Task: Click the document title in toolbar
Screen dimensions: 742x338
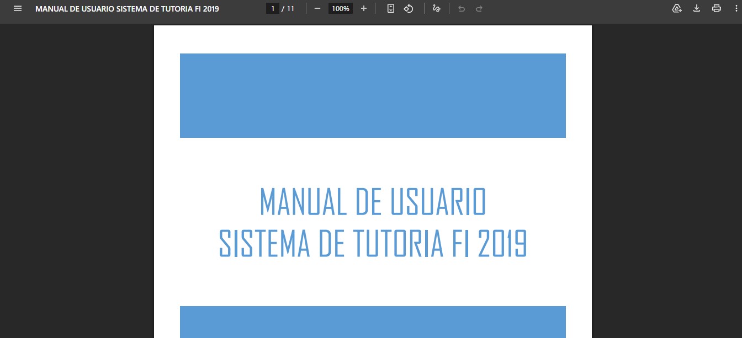Action: point(127,9)
